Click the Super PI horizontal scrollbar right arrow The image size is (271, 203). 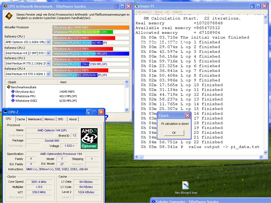pos(261,157)
